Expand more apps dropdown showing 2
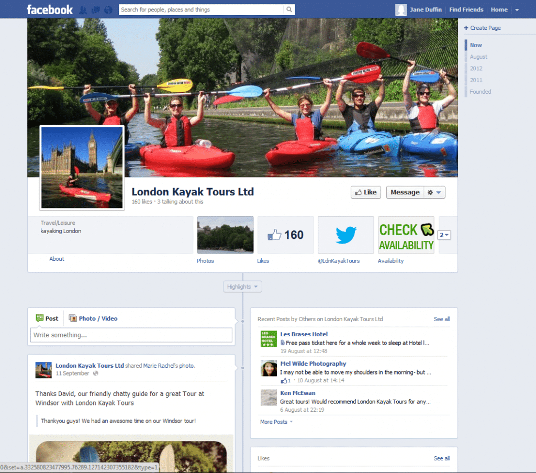The height and width of the screenshot is (473, 536). point(444,235)
